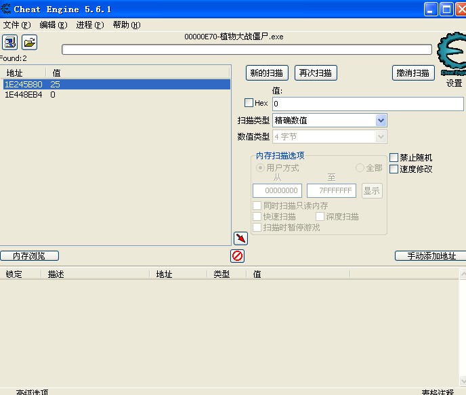Enable the 速度修改 checkbox
This screenshot has width=466, height=395.
click(x=394, y=169)
